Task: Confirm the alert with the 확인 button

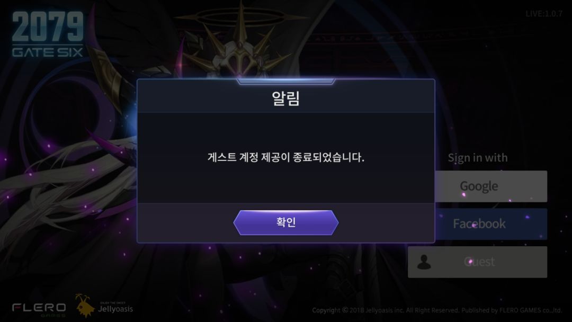Action: [x=285, y=222]
